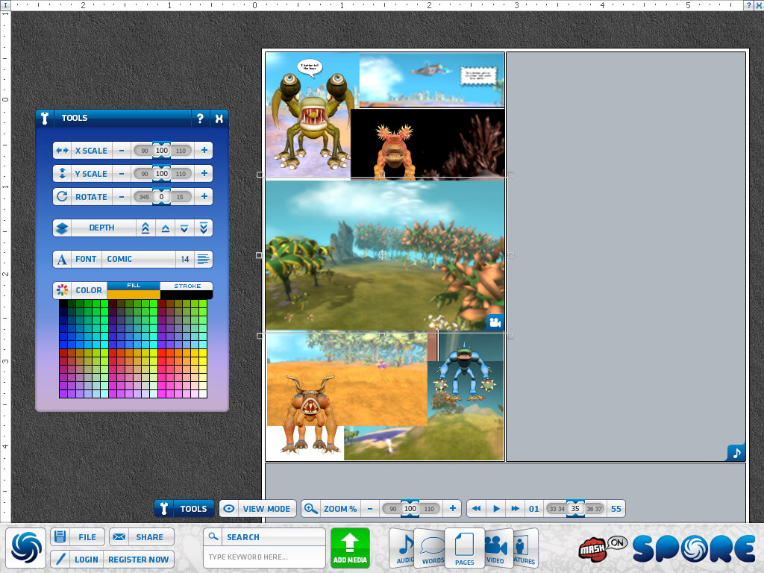Decrease Y Scale with minus button
764x573 pixels.
(x=122, y=173)
